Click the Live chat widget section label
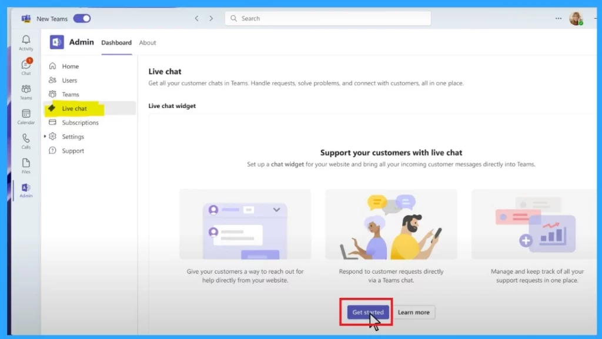602x339 pixels. (x=172, y=106)
